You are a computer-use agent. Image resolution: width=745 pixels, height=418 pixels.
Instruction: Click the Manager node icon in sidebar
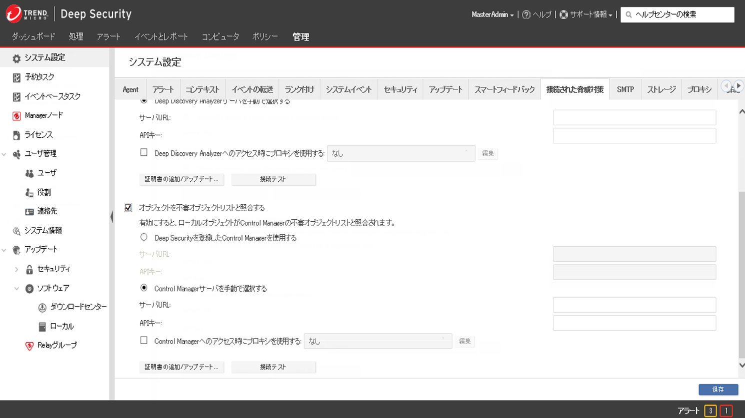click(x=16, y=116)
